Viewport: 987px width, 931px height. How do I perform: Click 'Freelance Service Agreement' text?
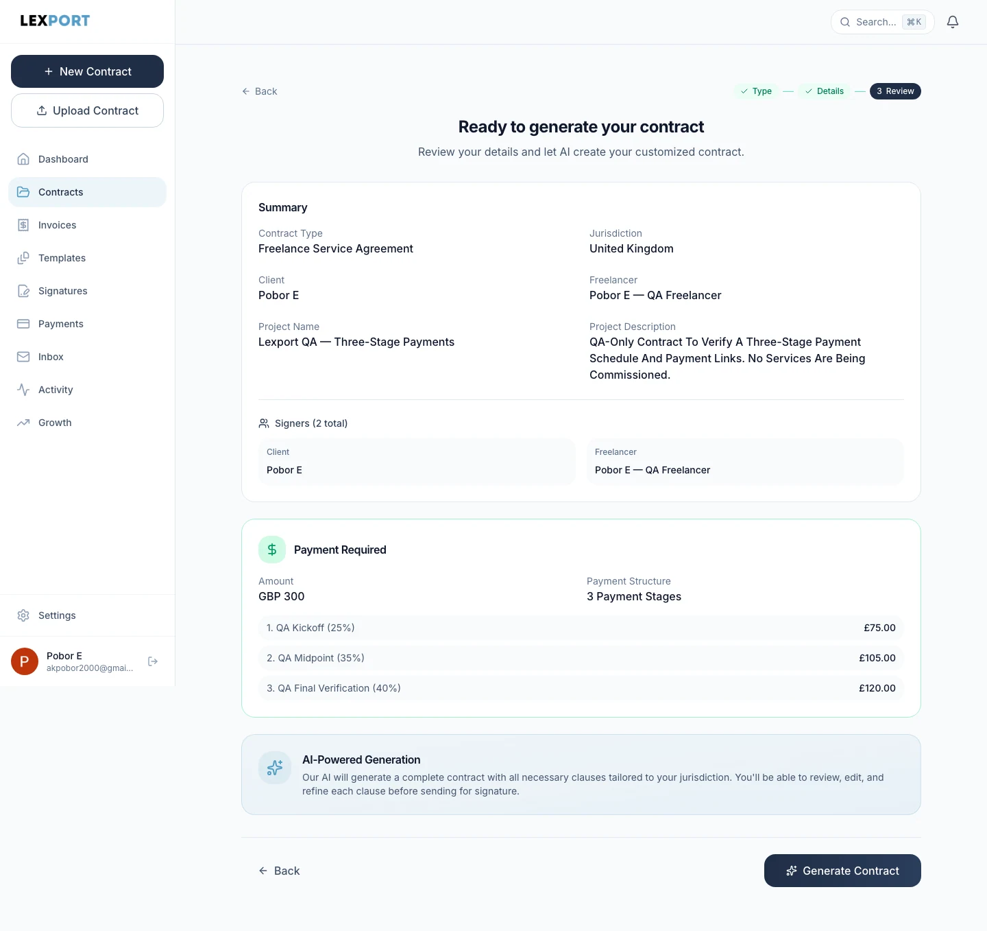coord(336,248)
